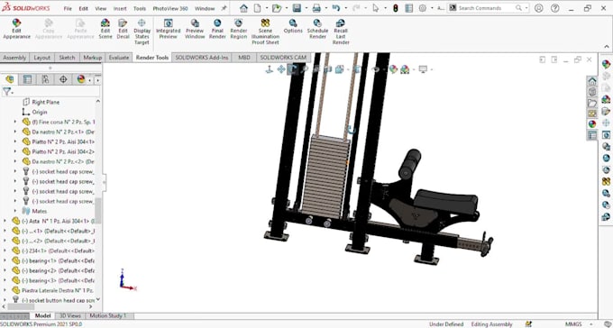Viewport: 613px width, 328px height.
Task: Click the Edit Appearance tool
Action: (16, 29)
